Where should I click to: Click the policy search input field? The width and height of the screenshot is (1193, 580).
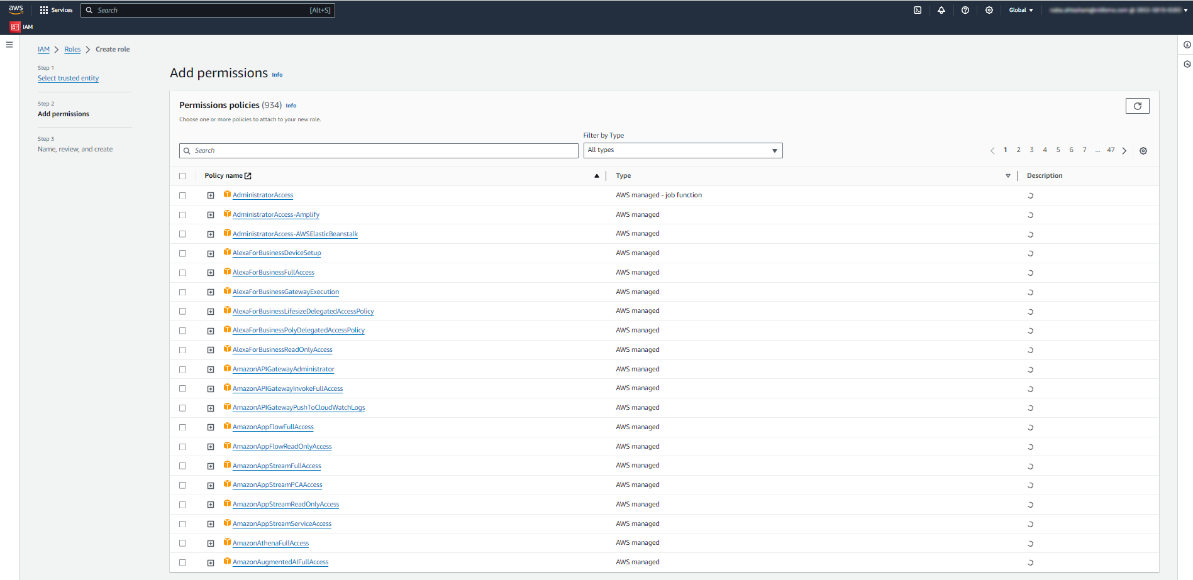pyautogui.click(x=379, y=151)
